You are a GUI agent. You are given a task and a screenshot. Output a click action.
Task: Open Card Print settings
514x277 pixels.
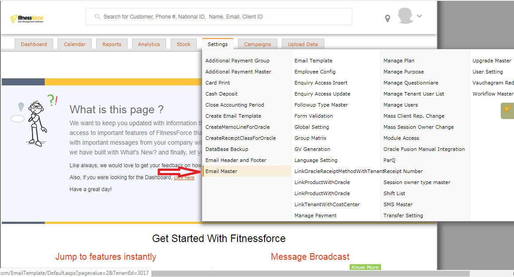click(x=218, y=83)
